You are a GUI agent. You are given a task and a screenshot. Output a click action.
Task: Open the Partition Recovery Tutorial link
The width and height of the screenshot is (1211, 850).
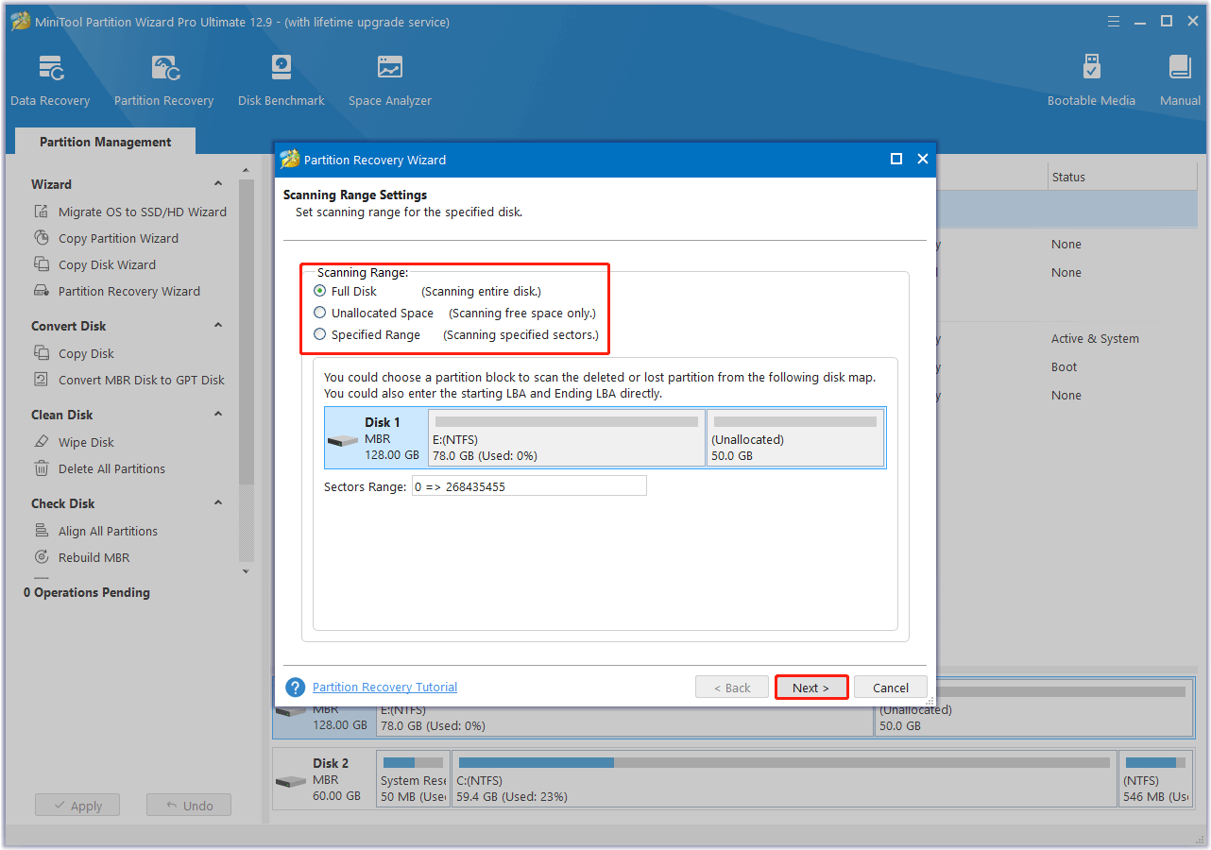(x=384, y=687)
